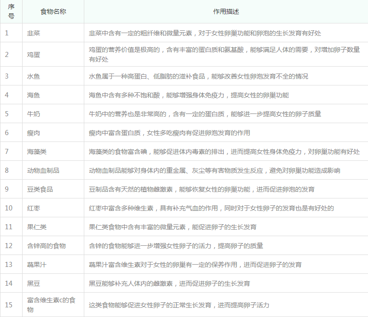Click row number 9 in 序号 column
This screenshot has height=317, width=368.
pyautogui.click(x=7, y=189)
